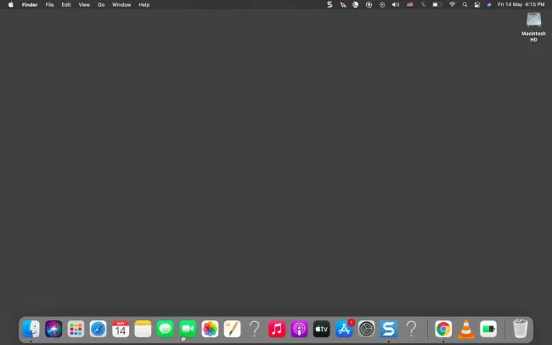The height and width of the screenshot is (345, 552).
Task: Launch FaceTime from the Dock
Action: (x=188, y=329)
